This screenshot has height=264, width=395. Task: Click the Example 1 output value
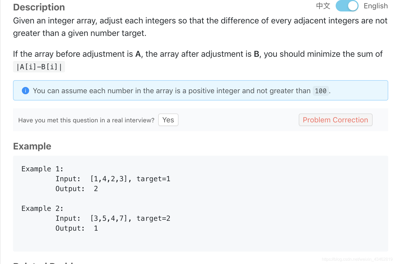point(96,189)
